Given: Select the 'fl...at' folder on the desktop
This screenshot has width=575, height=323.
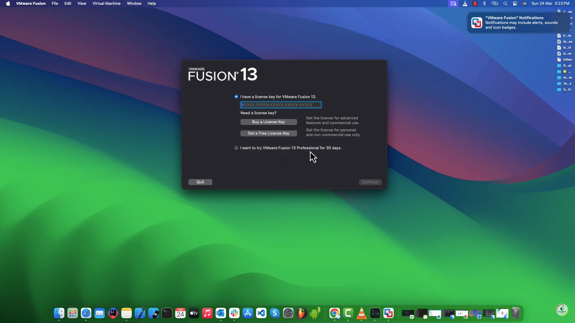Looking at the screenshot, I should (564, 65).
